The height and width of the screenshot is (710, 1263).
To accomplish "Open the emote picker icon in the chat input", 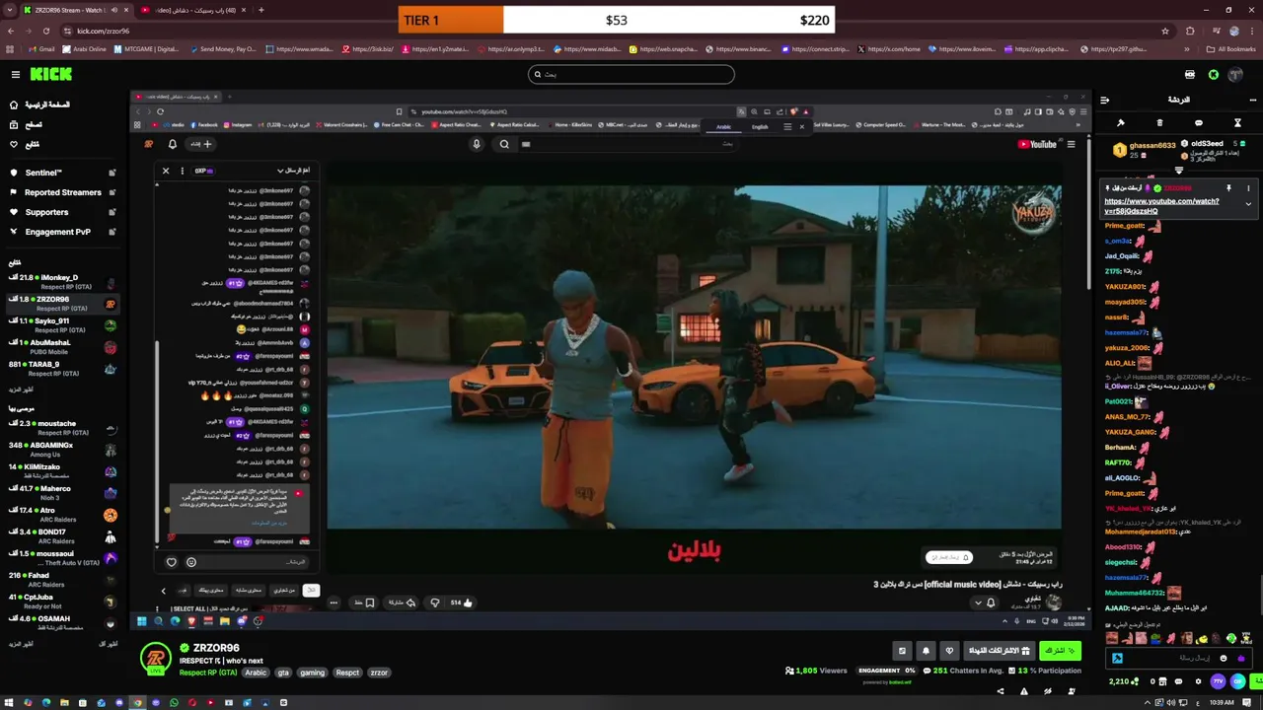I will click(x=1224, y=659).
